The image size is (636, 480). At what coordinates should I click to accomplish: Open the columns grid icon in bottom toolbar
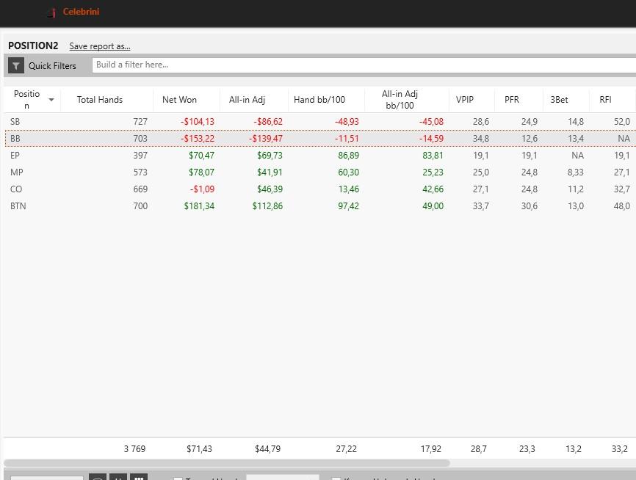[x=138, y=477]
